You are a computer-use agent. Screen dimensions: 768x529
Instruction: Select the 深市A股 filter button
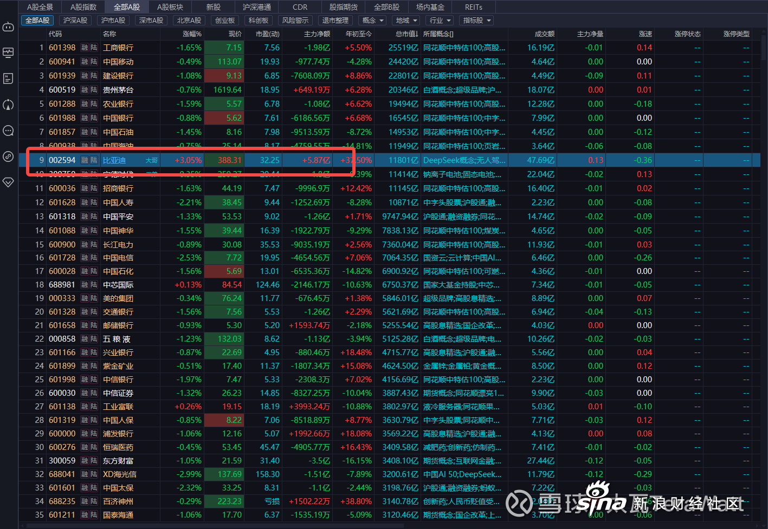[151, 21]
